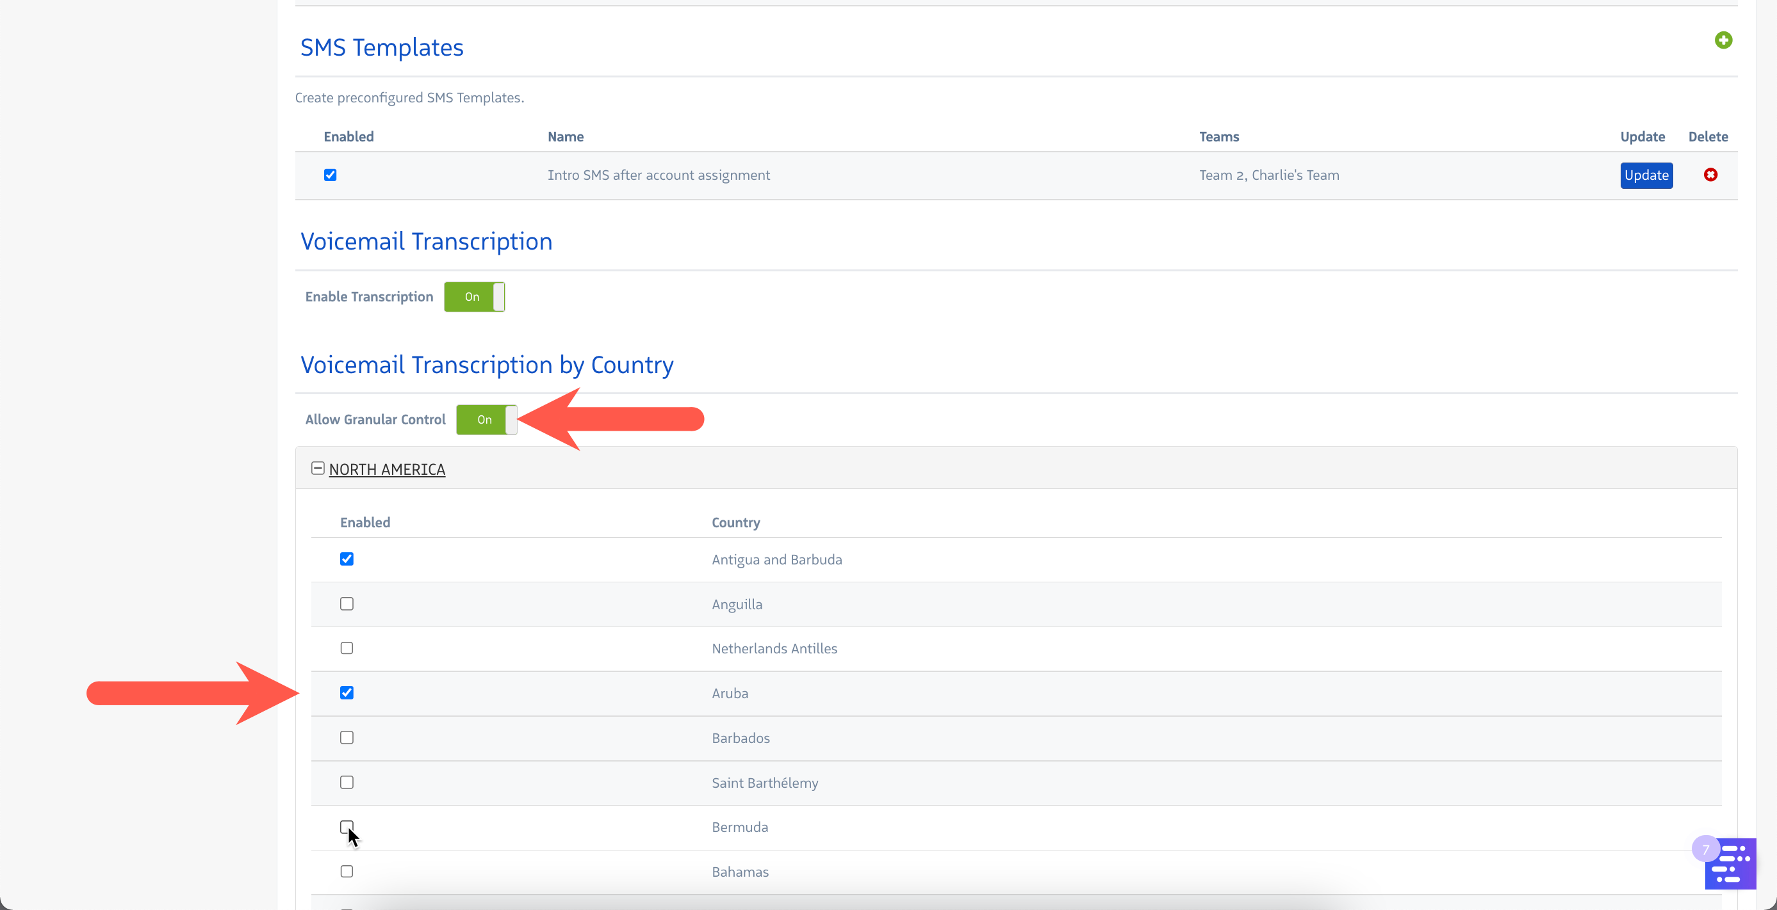The height and width of the screenshot is (910, 1777).
Task: Uncheck the Aruba checkbox
Action: [x=347, y=692]
